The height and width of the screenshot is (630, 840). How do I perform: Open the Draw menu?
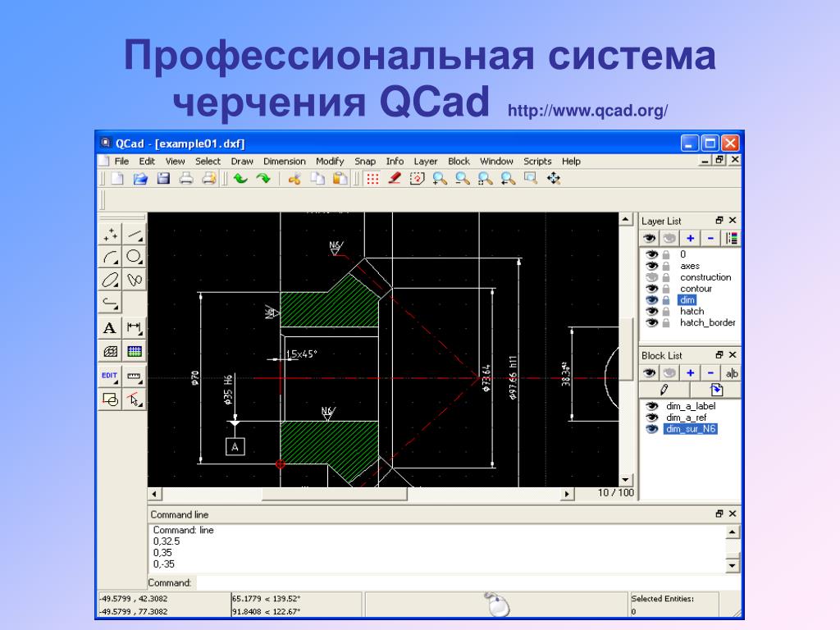coord(242,162)
